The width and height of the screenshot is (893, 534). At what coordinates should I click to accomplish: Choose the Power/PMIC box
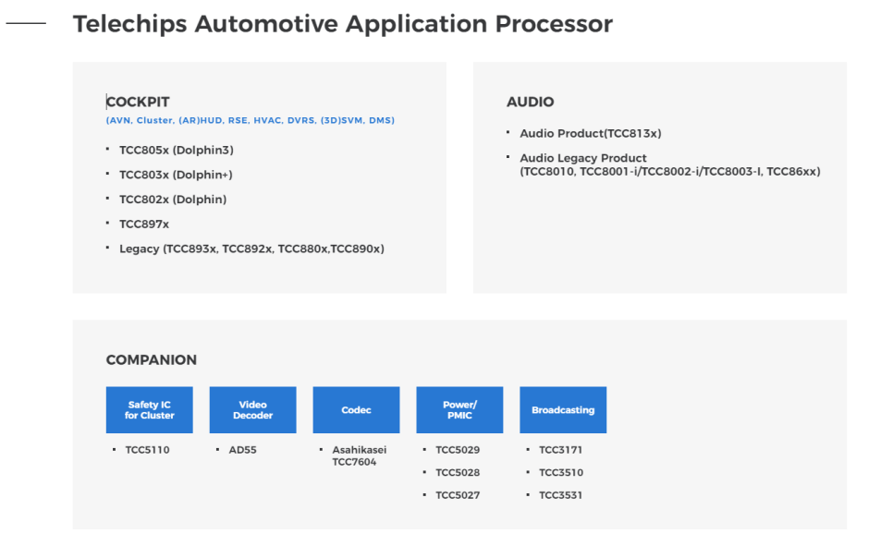click(x=459, y=410)
